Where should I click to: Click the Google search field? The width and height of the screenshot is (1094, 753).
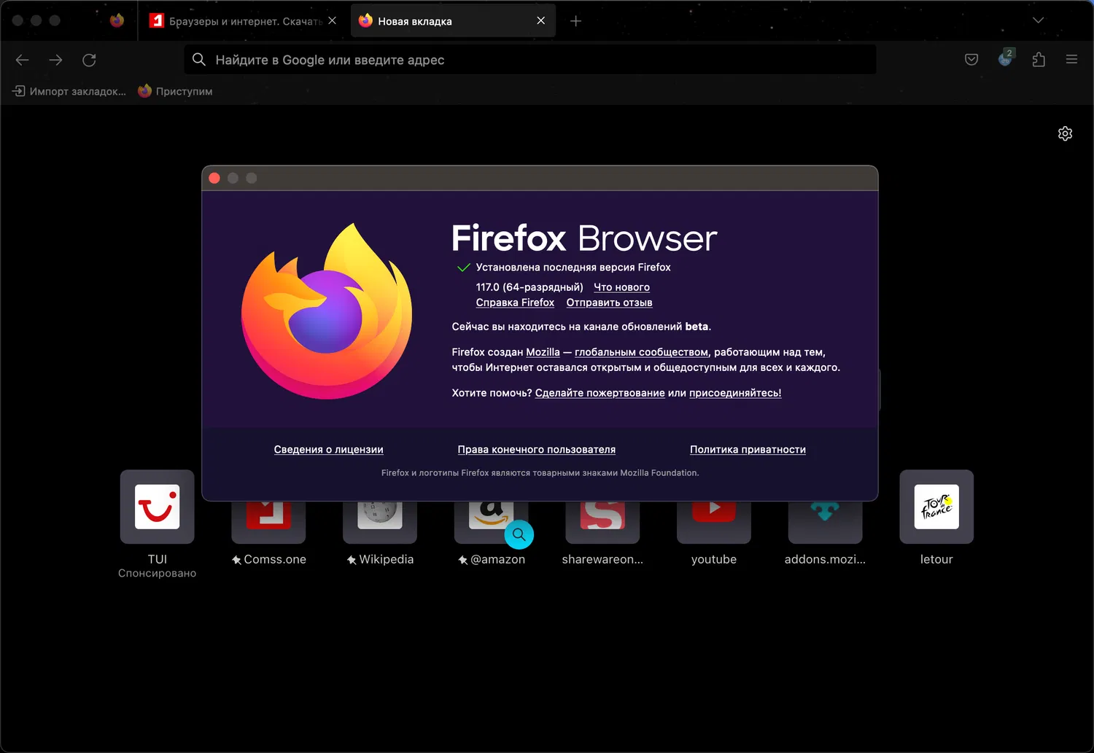point(530,60)
